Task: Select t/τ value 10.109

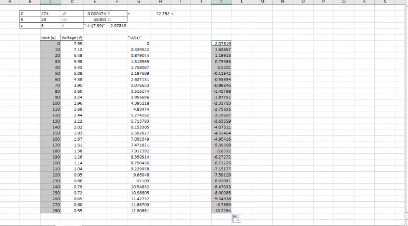Action: (x=138, y=181)
